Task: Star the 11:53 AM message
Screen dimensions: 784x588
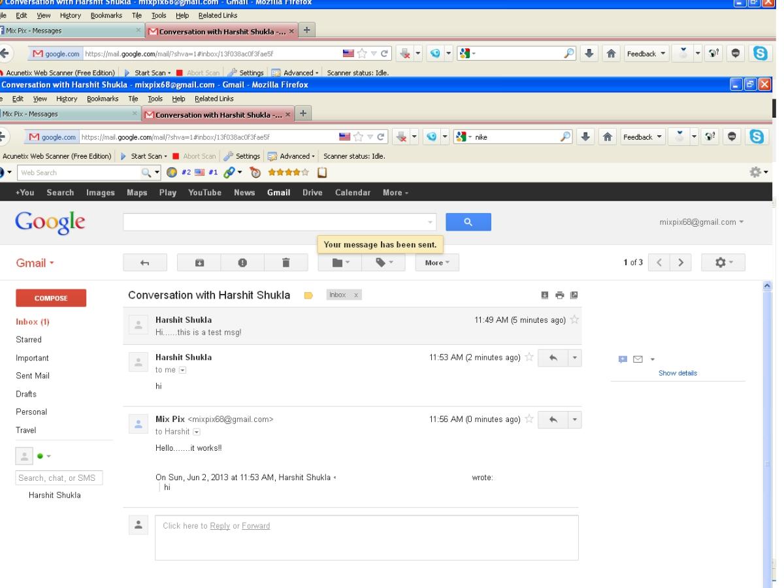Action: coord(529,357)
